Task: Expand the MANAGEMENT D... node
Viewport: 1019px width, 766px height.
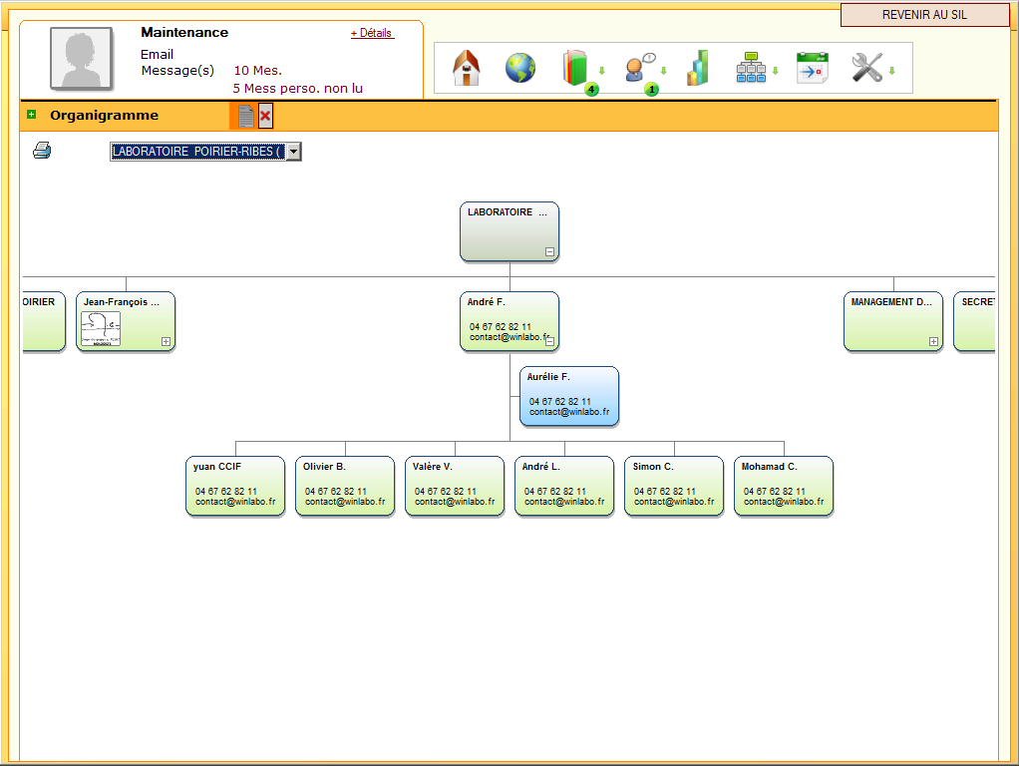Action: pyautogui.click(x=933, y=341)
